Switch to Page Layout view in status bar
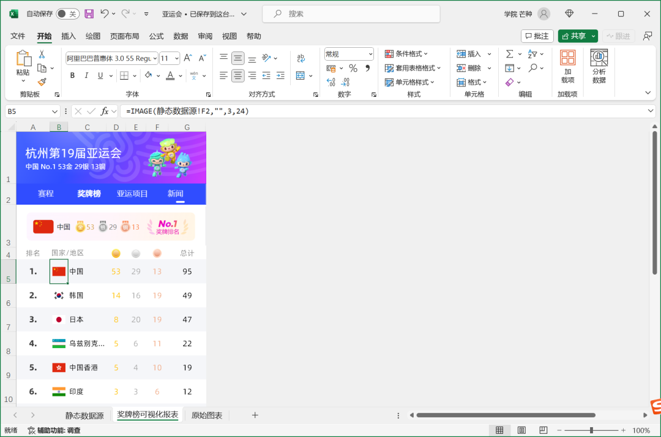This screenshot has width=661, height=437. tap(521, 430)
